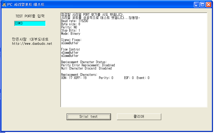
Task: Click the 'TEST PORT를 입력' label
Action: [30, 16]
